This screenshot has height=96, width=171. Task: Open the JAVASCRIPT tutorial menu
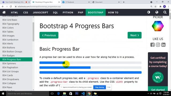coord(40,13)
